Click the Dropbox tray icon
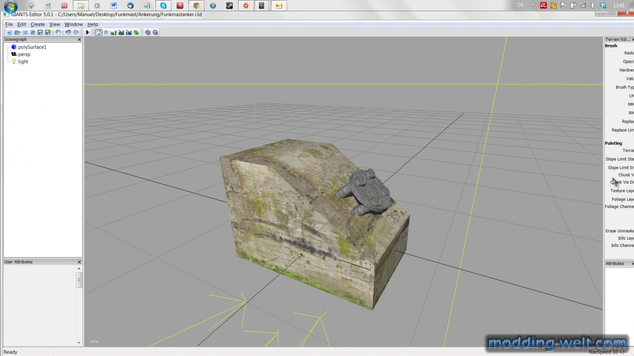The image size is (634, 356). 603,5
